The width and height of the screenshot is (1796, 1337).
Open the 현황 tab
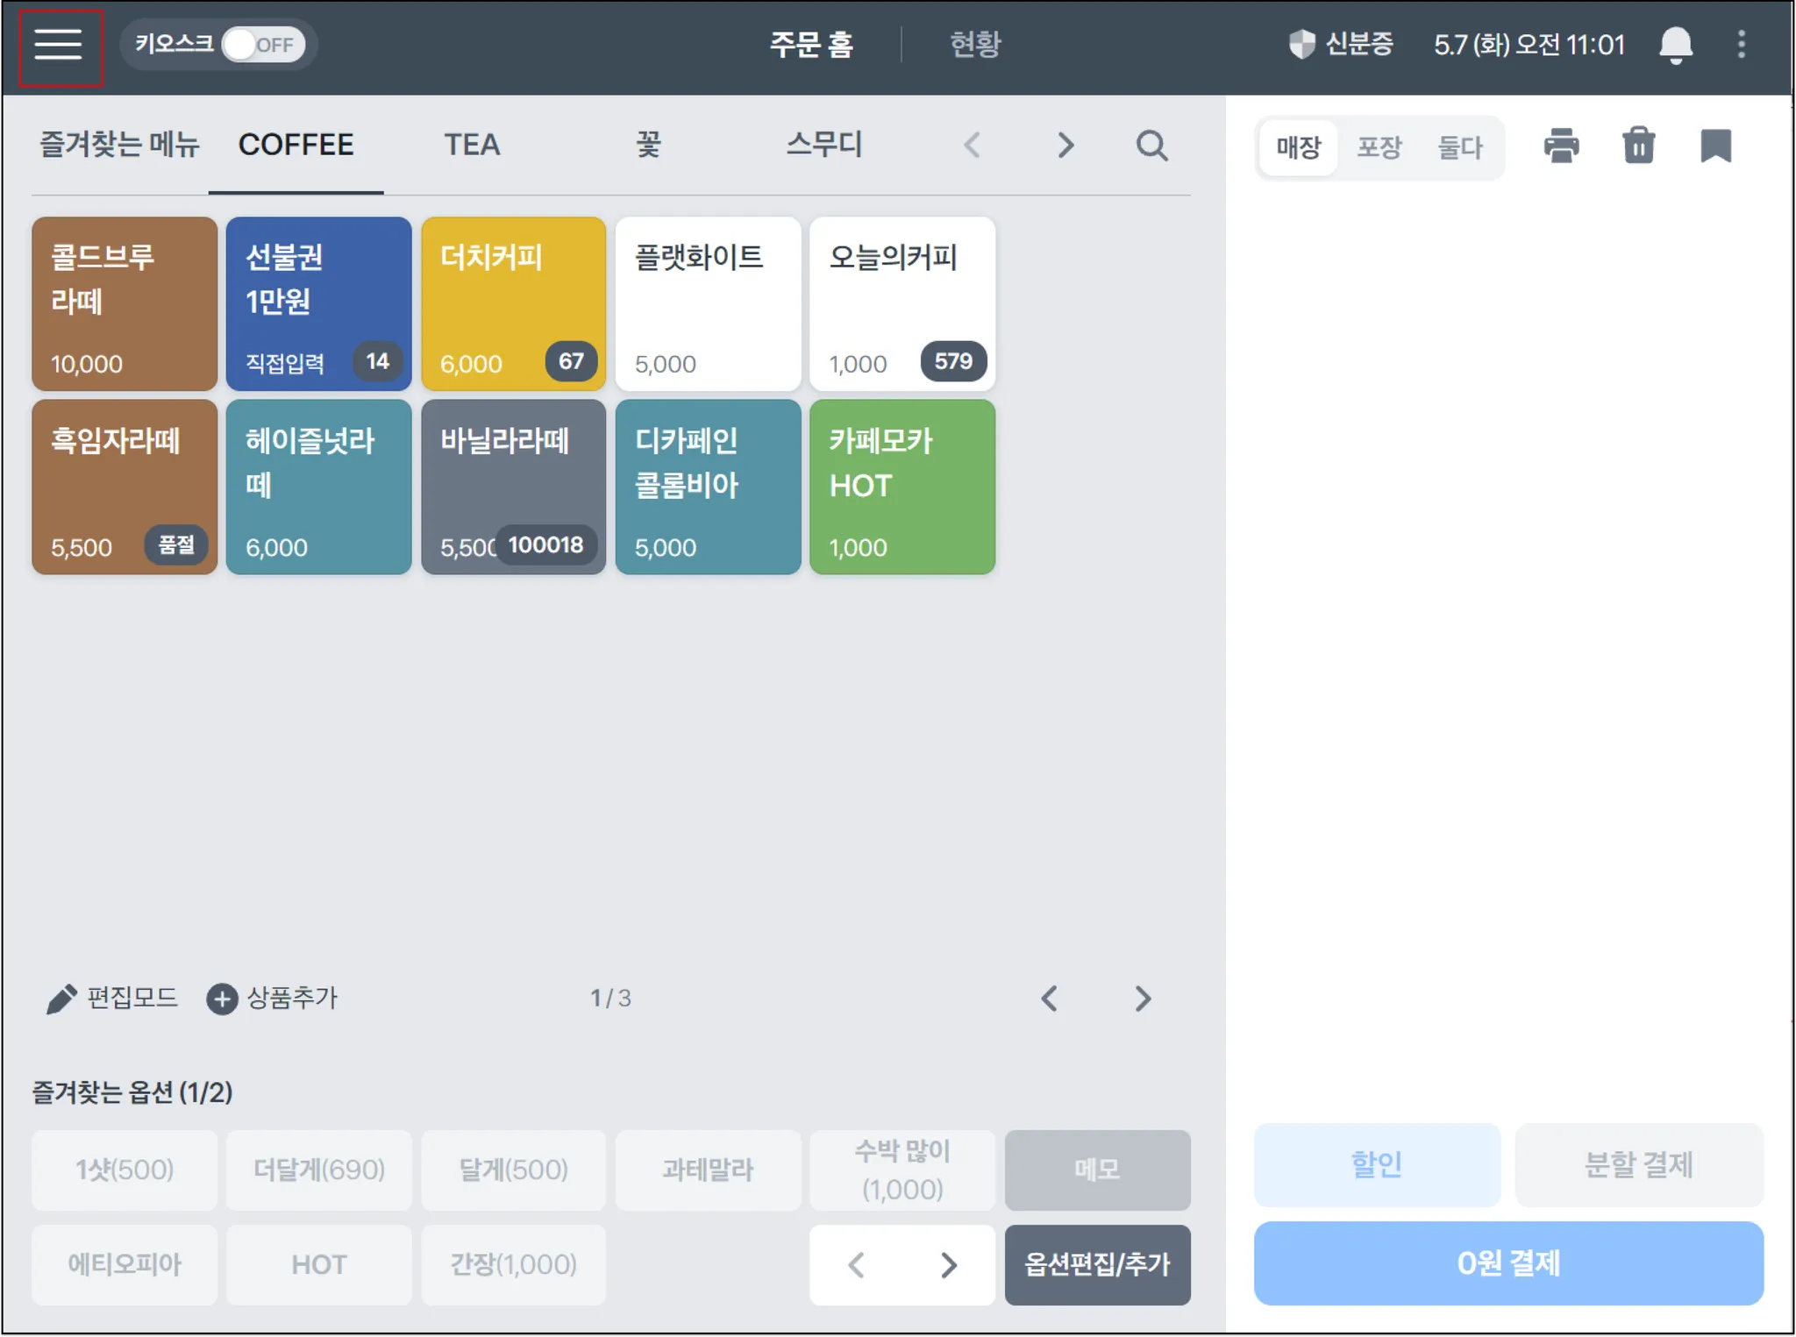point(975,45)
